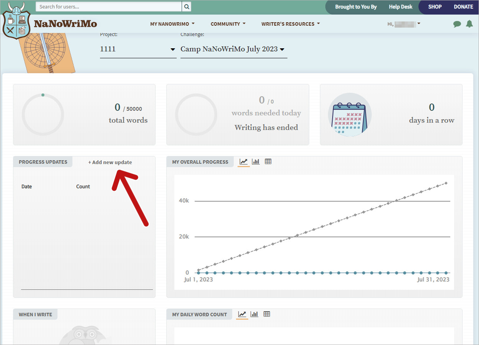Click the Date column header

[x=26, y=187]
